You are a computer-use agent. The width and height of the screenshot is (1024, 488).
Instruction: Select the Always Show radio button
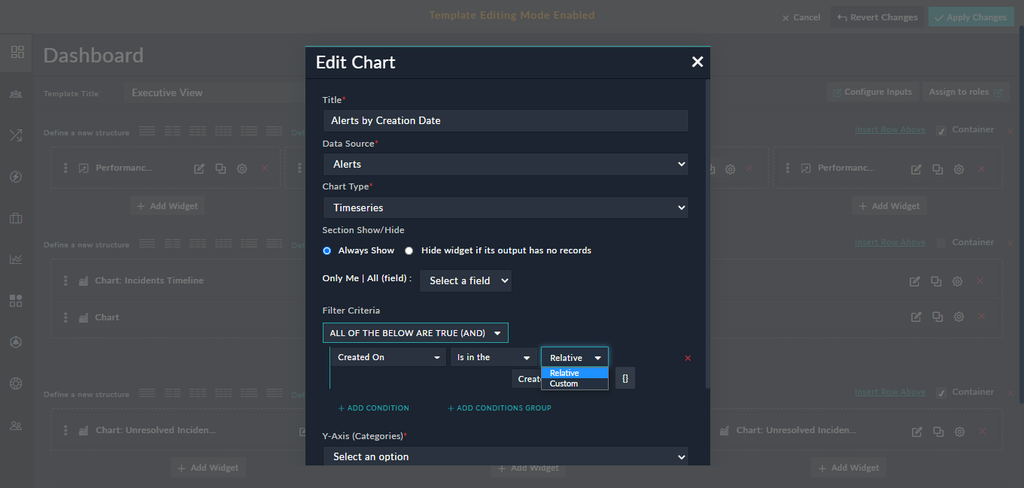327,250
